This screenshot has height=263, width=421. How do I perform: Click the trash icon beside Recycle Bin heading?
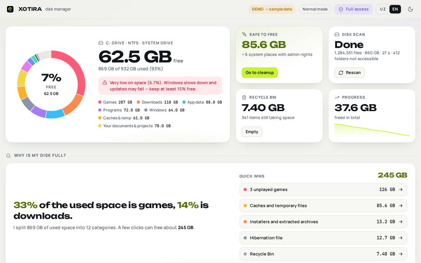coord(244,97)
